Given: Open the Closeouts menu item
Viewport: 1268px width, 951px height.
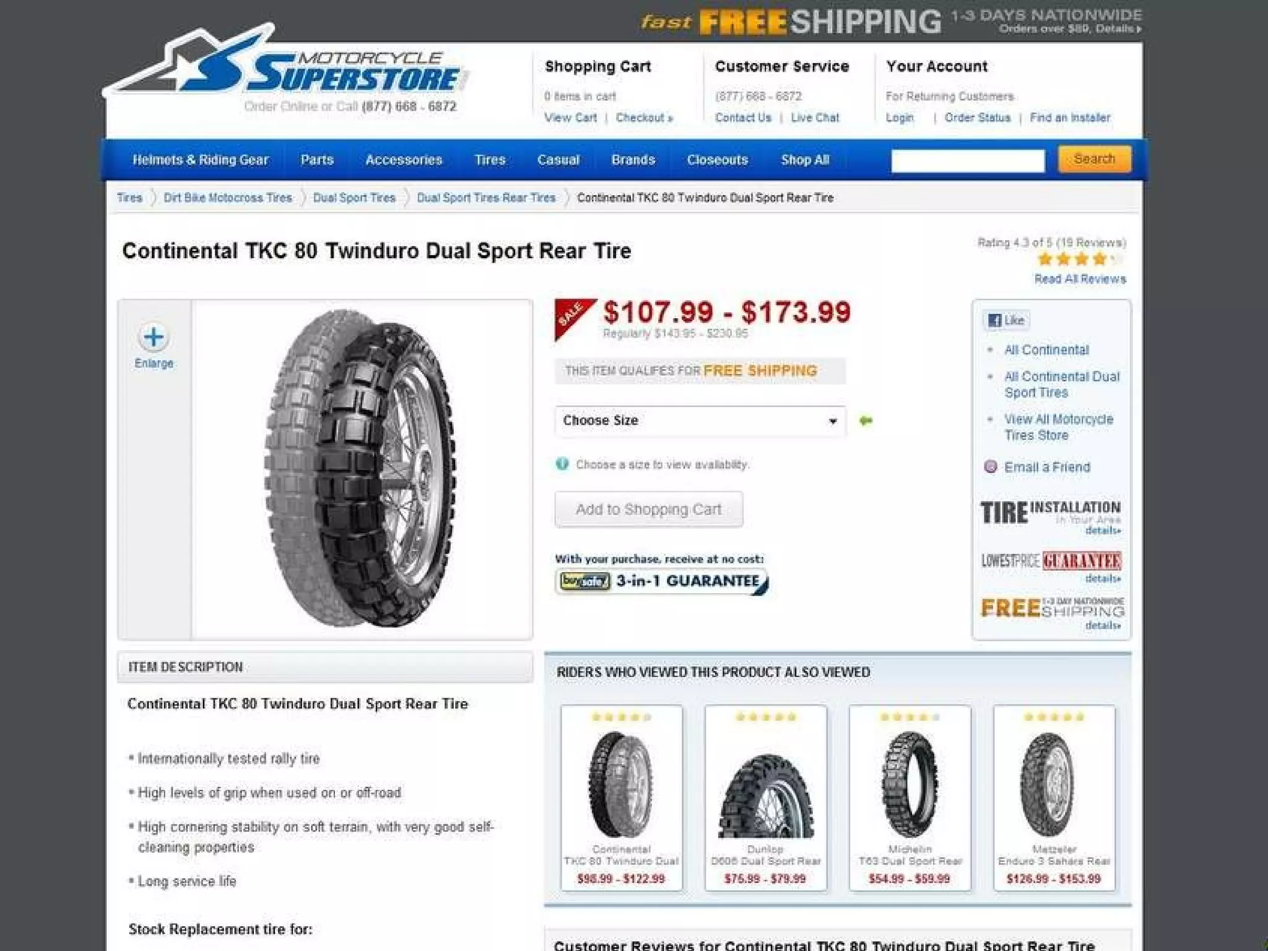Looking at the screenshot, I should coord(718,160).
